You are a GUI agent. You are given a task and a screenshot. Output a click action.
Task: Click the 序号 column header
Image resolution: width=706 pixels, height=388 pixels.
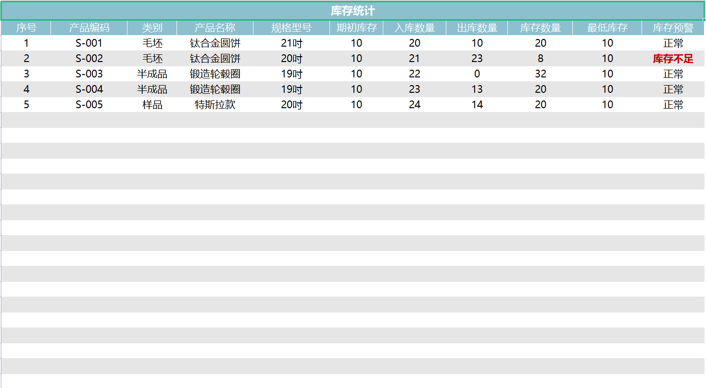[x=26, y=28]
